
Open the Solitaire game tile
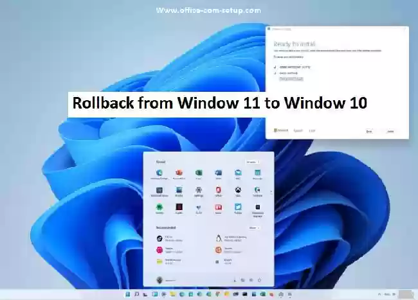click(x=257, y=190)
